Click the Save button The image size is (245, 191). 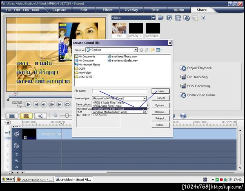click(x=160, y=91)
